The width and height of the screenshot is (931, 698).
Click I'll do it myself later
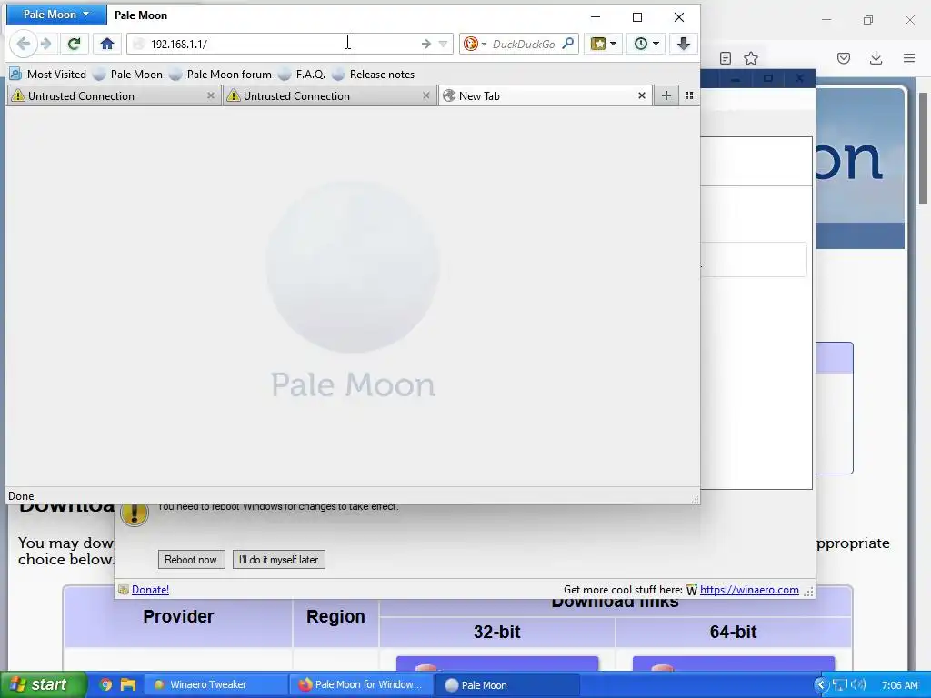point(278,560)
